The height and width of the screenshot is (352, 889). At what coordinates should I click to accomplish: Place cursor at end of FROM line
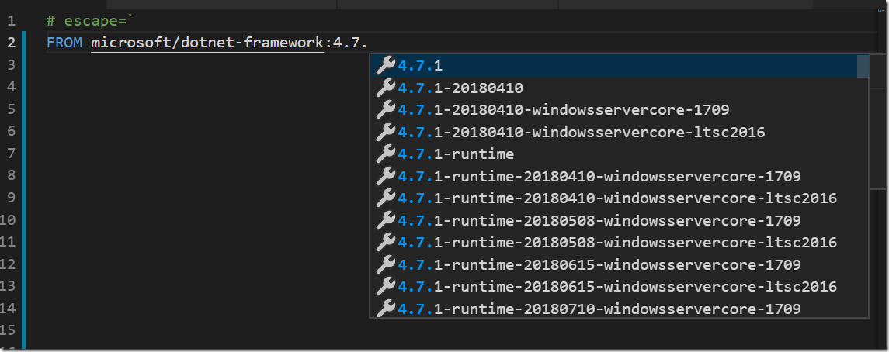(369, 43)
